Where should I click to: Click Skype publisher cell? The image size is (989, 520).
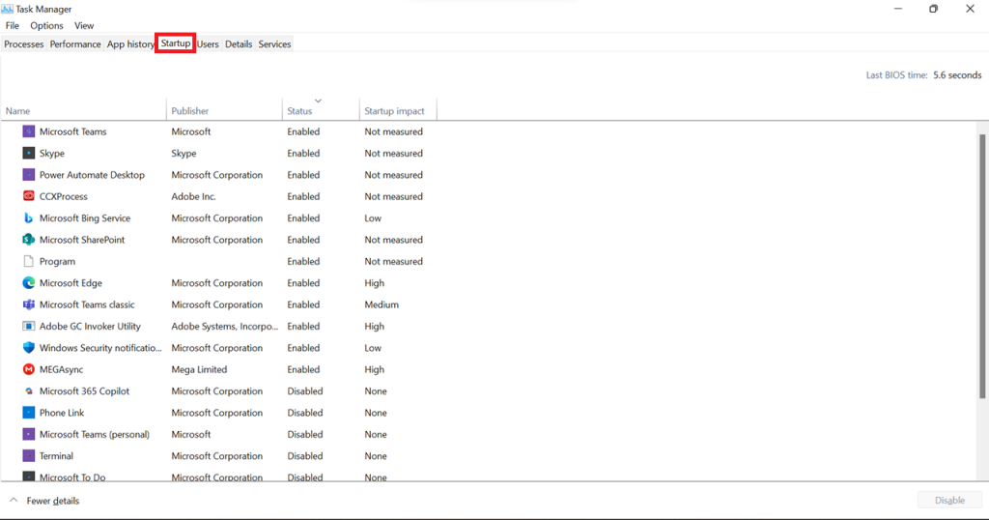pyautogui.click(x=184, y=153)
